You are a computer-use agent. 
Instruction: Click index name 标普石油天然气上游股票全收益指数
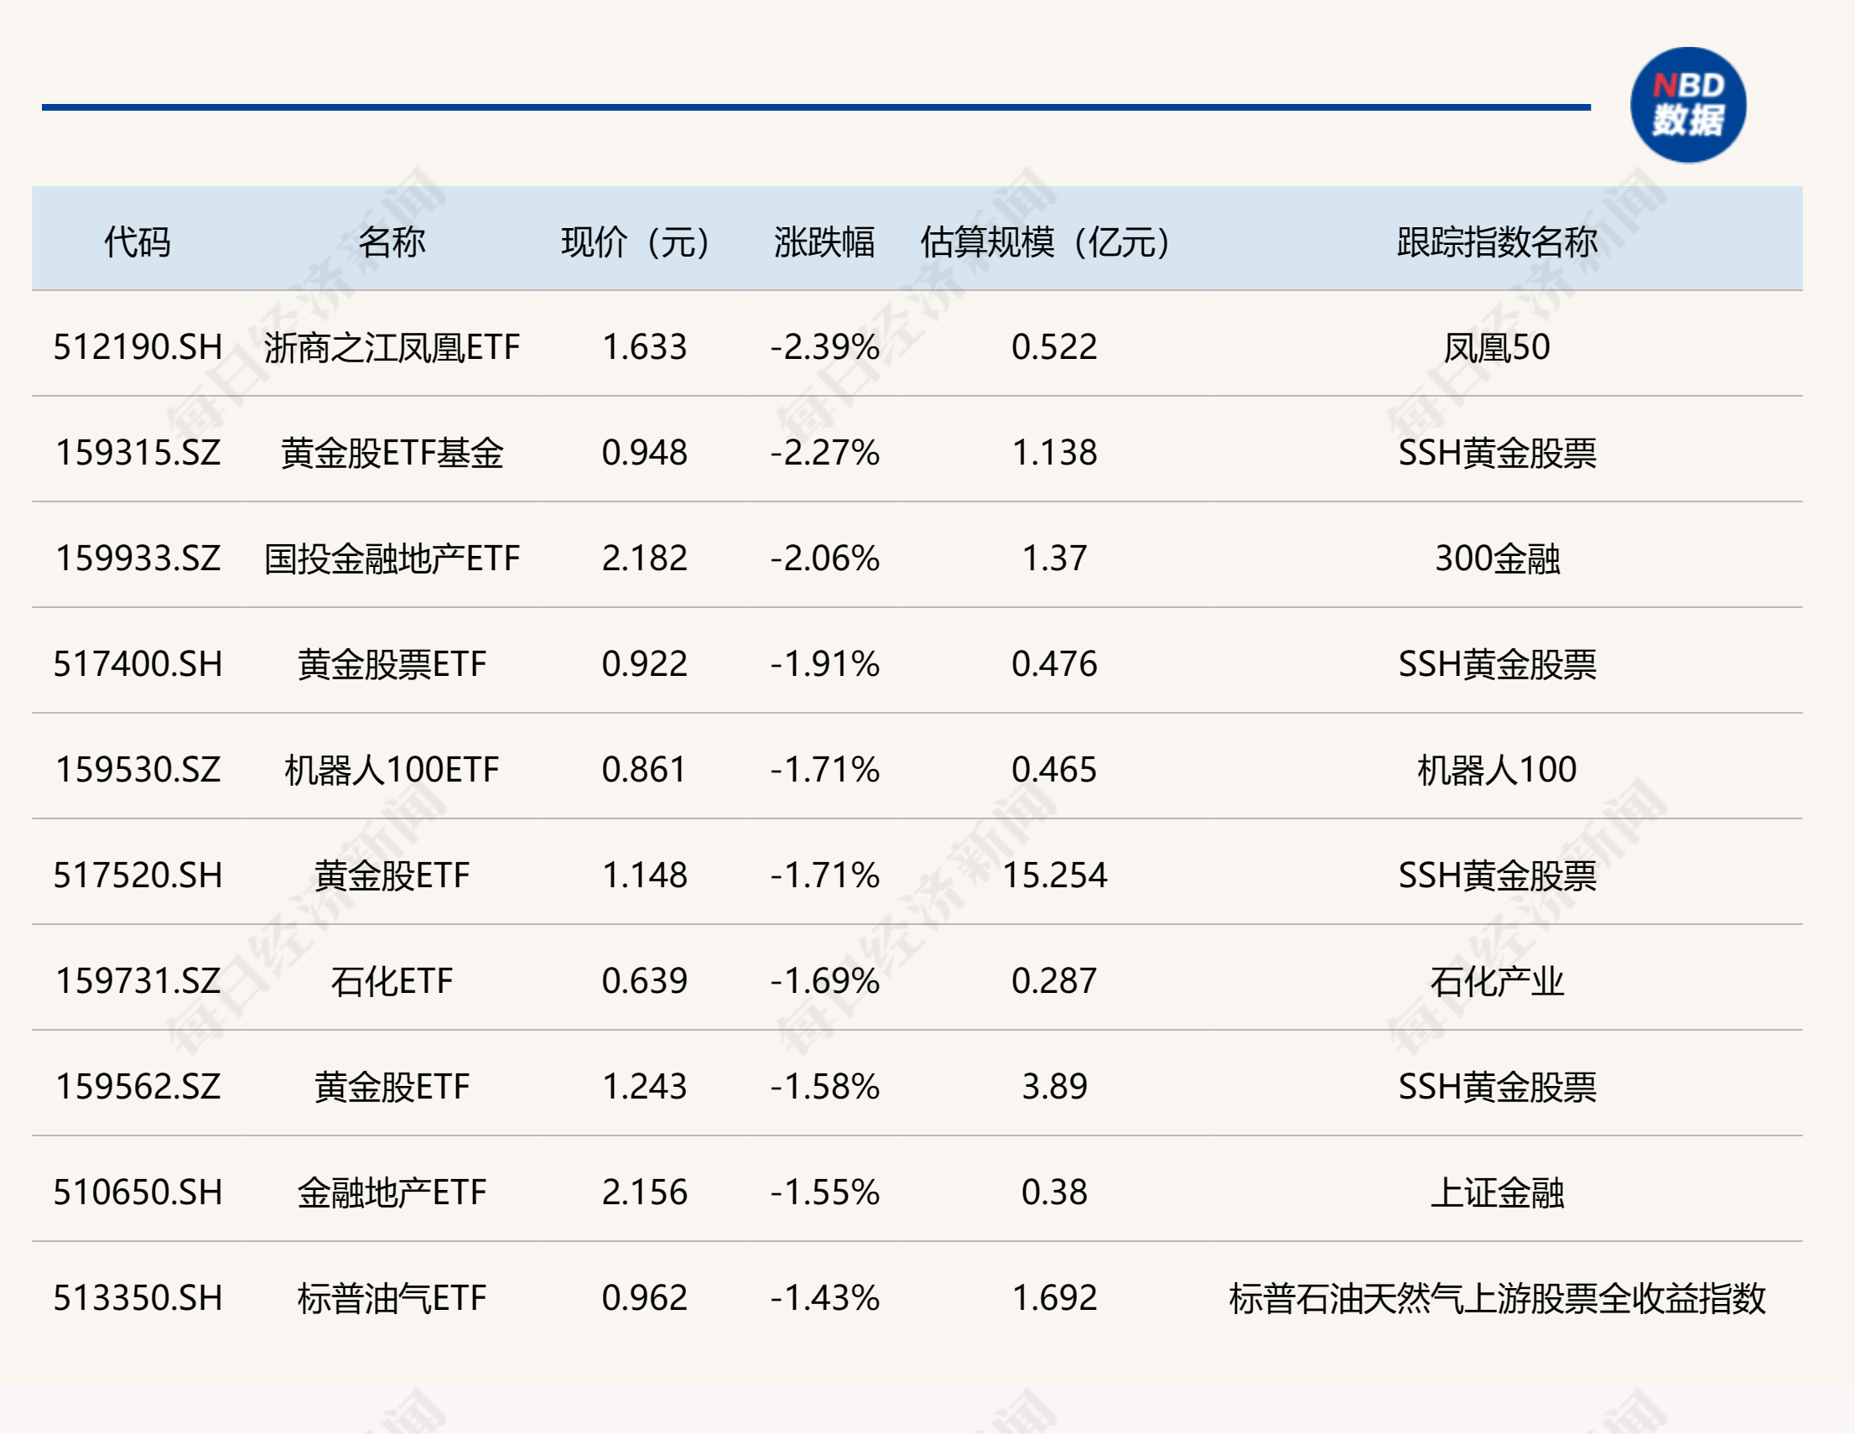coord(1498,1298)
